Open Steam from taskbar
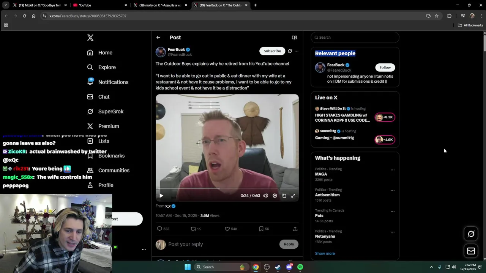 278,267
